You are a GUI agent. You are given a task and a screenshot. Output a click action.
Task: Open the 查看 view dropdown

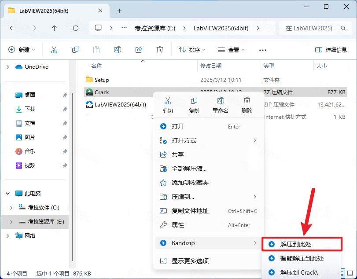tap(231, 50)
